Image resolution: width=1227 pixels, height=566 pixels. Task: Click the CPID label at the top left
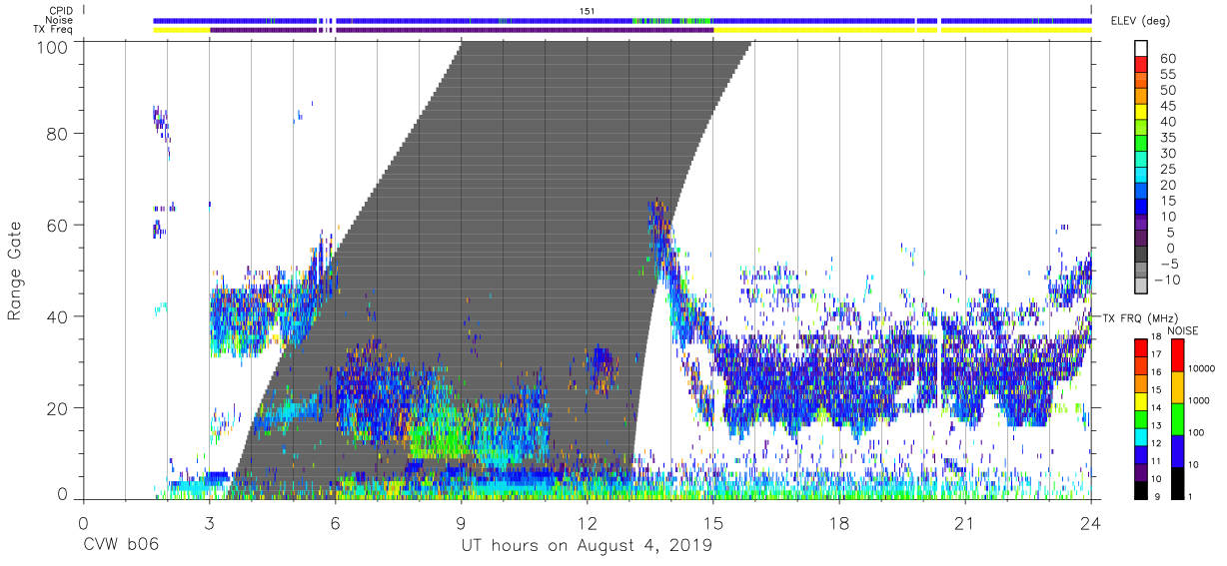click(61, 10)
